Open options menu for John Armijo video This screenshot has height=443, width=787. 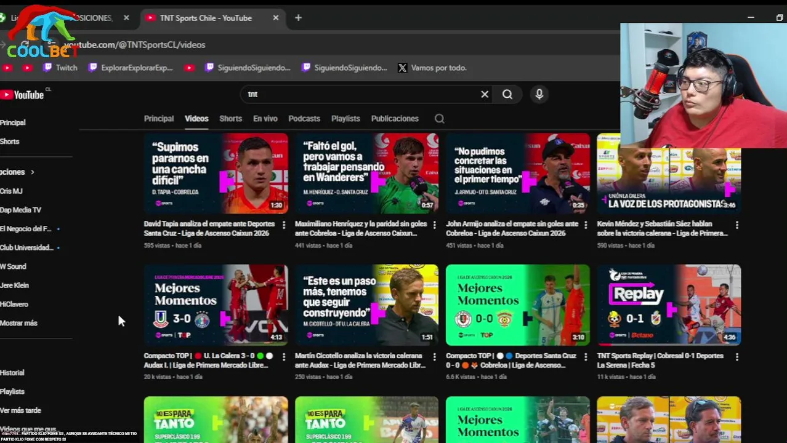[x=586, y=225]
